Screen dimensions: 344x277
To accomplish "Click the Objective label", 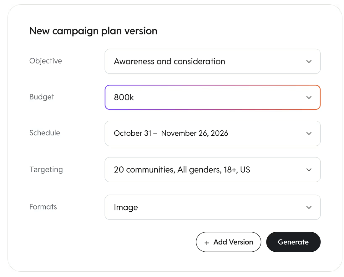I will (46, 61).
